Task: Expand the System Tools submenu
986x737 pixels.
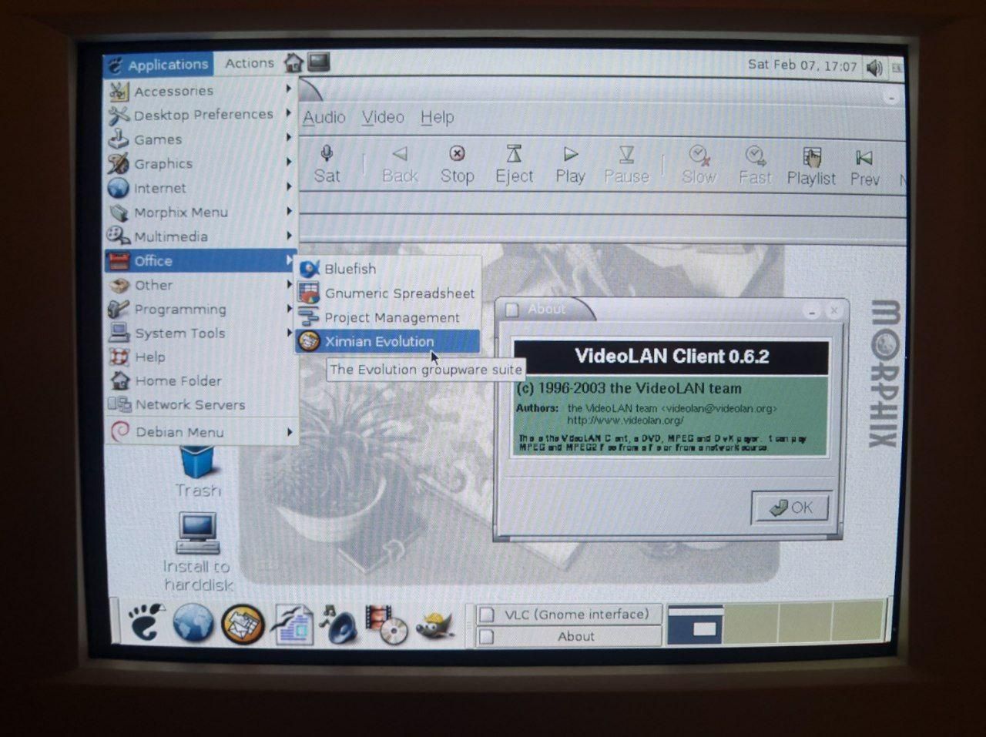Action: (179, 333)
